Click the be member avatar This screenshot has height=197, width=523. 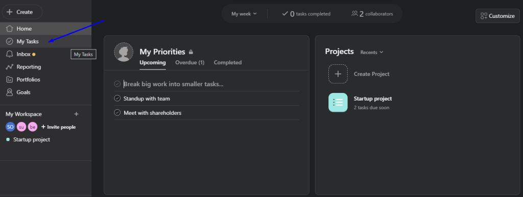pos(33,127)
